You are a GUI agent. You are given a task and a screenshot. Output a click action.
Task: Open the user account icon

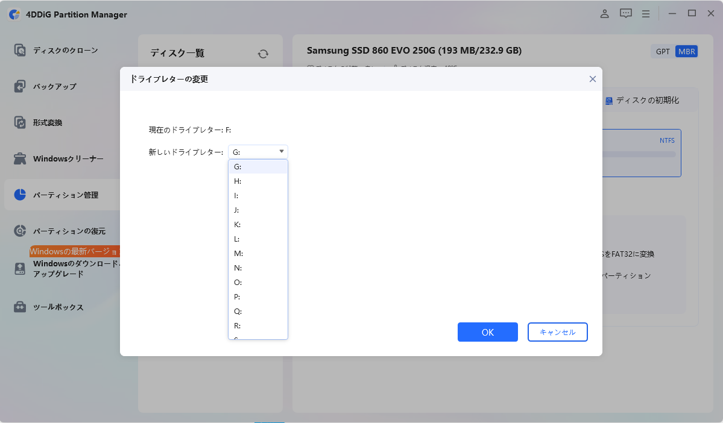[x=604, y=14]
